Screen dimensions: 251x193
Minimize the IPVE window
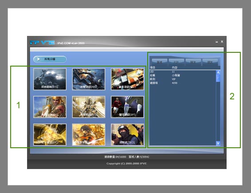pos(216,42)
